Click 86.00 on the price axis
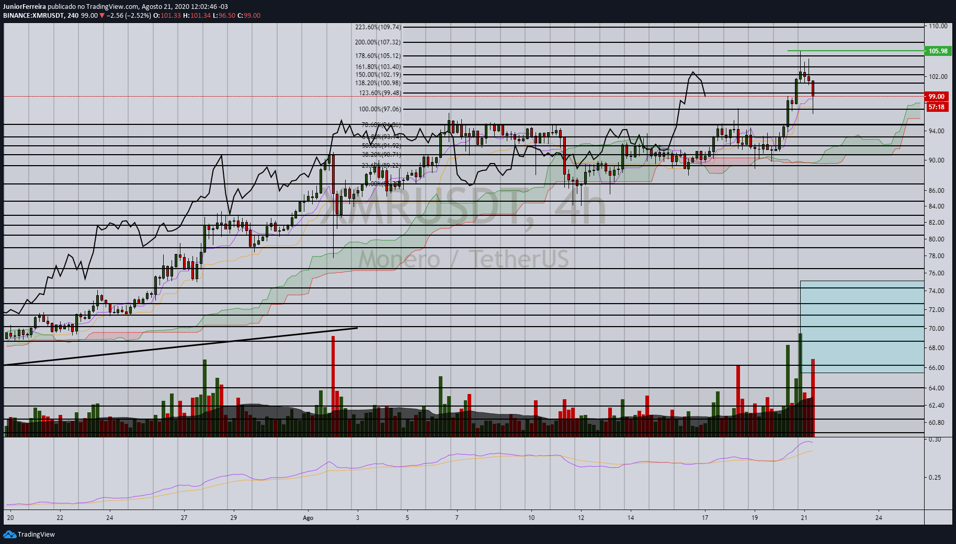Viewport: 956px width, 544px height. tap(937, 191)
